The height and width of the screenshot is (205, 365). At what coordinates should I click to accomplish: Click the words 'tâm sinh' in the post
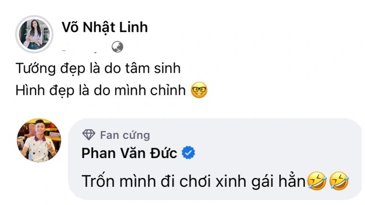click(153, 68)
